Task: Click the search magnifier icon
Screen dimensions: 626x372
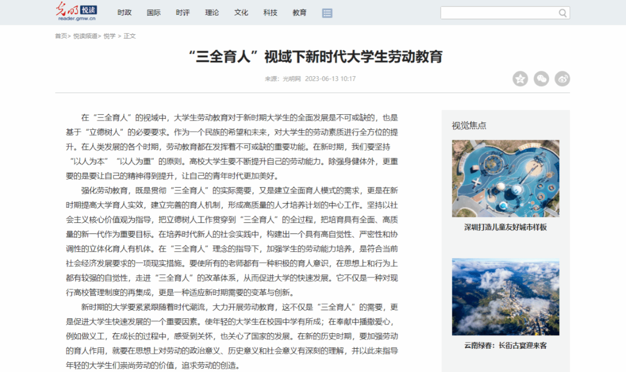Action: click(562, 13)
